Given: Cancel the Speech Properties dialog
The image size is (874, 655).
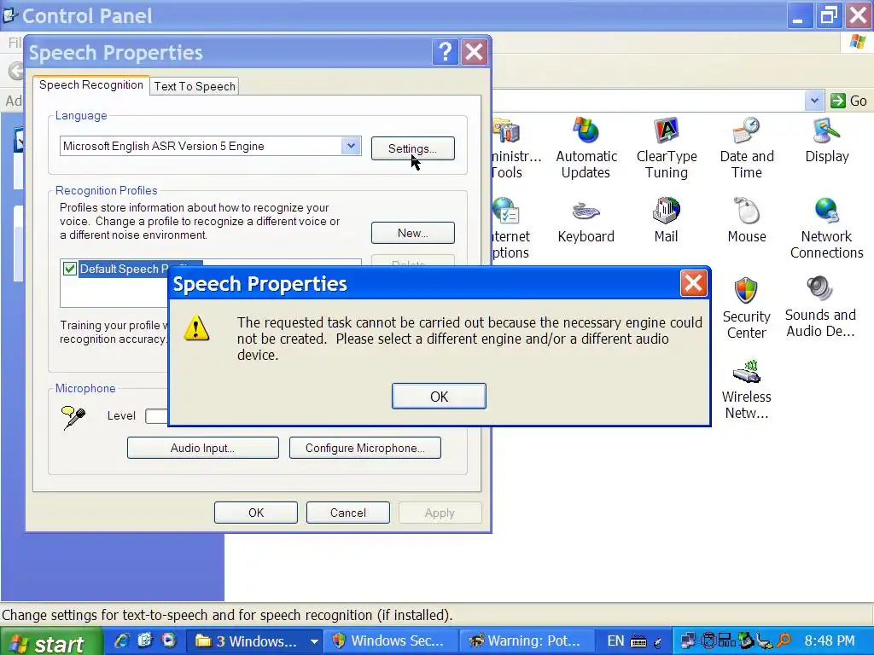Looking at the screenshot, I should (x=348, y=513).
